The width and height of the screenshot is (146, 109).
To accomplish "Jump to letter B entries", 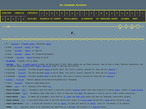I will [x=52, y=13].
